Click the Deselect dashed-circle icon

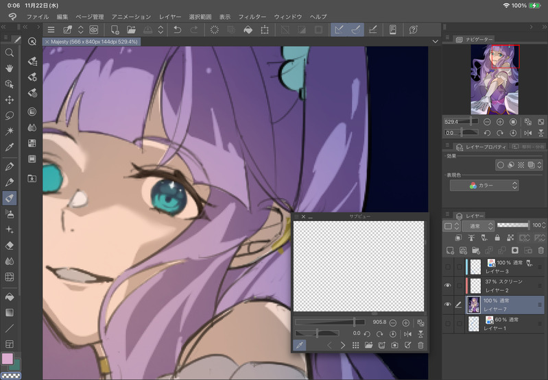point(214,30)
